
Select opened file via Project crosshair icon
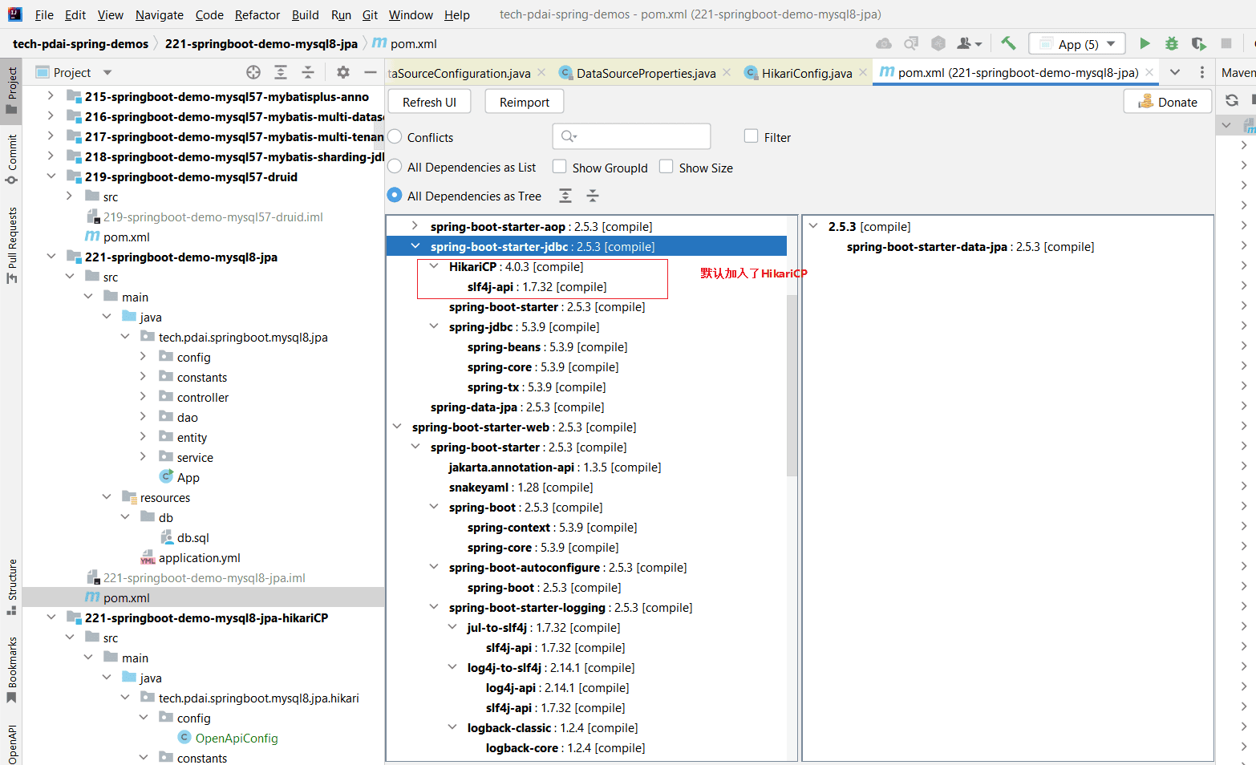[253, 72]
